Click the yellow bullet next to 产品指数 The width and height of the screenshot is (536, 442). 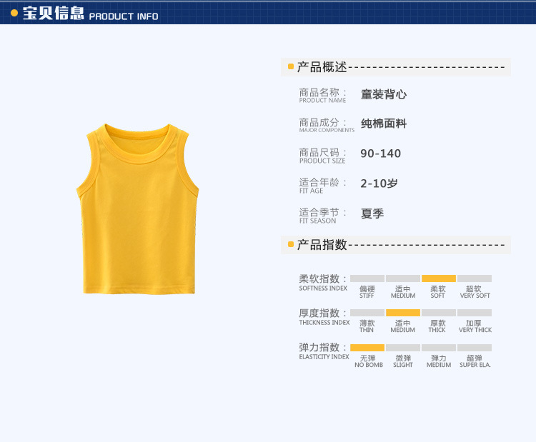point(291,245)
